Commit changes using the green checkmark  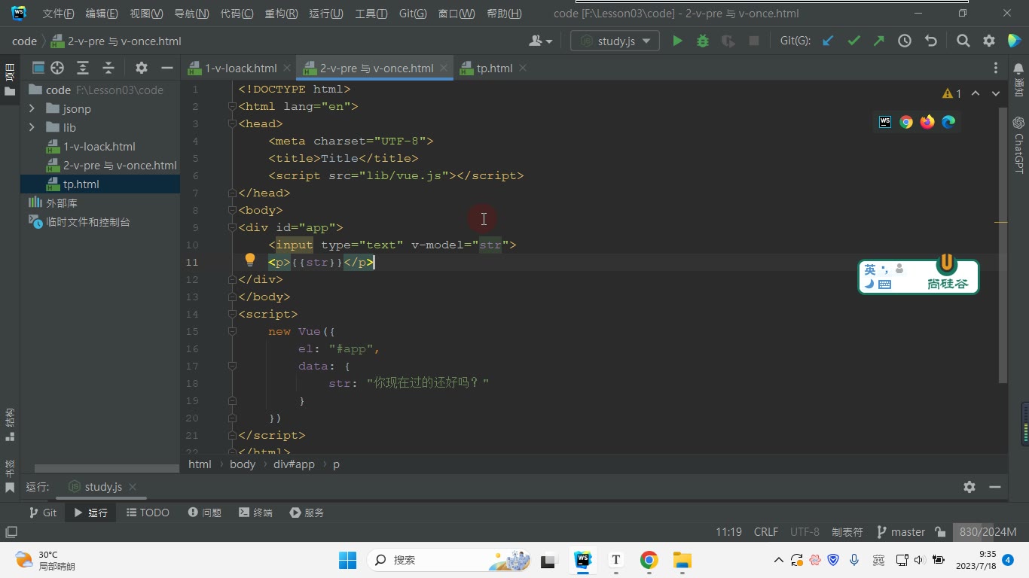853,41
